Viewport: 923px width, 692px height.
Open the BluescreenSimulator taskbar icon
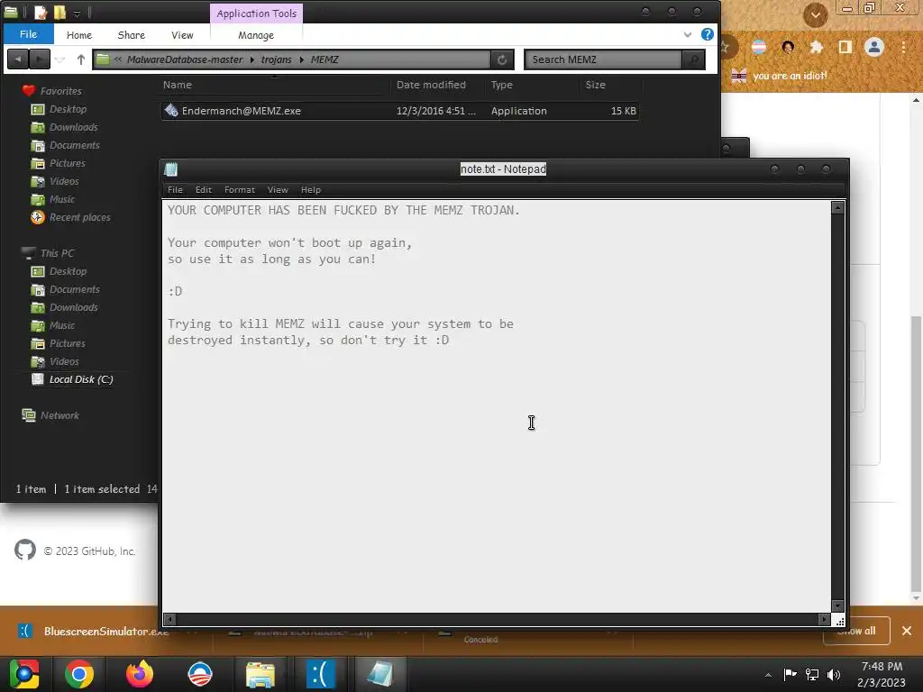[321, 674]
